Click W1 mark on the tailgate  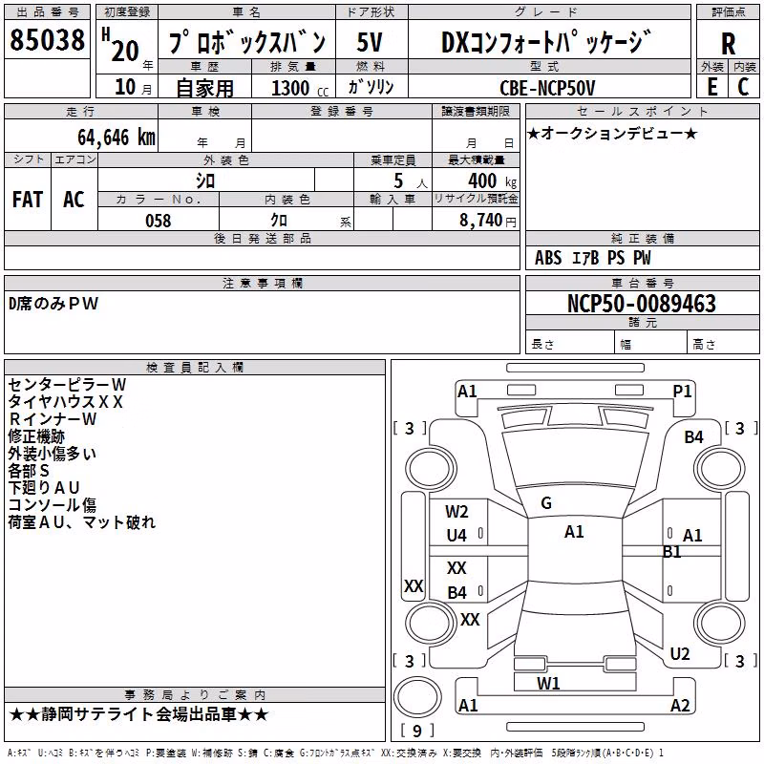pyautogui.click(x=548, y=684)
